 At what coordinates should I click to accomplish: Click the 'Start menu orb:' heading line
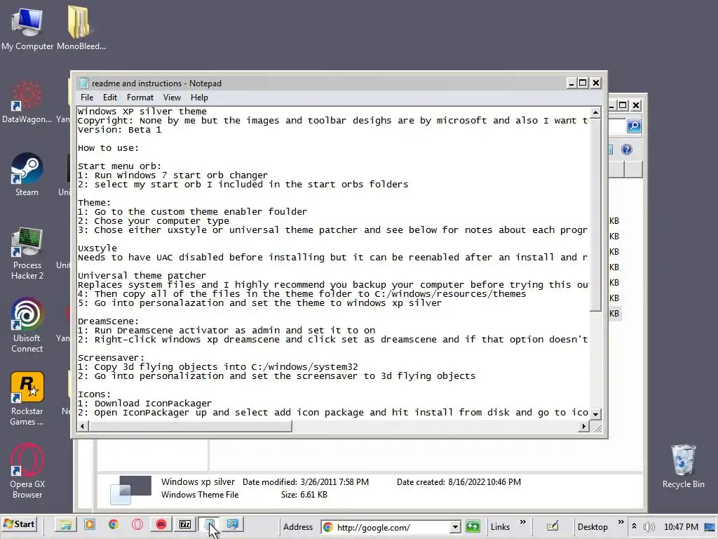point(119,166)
